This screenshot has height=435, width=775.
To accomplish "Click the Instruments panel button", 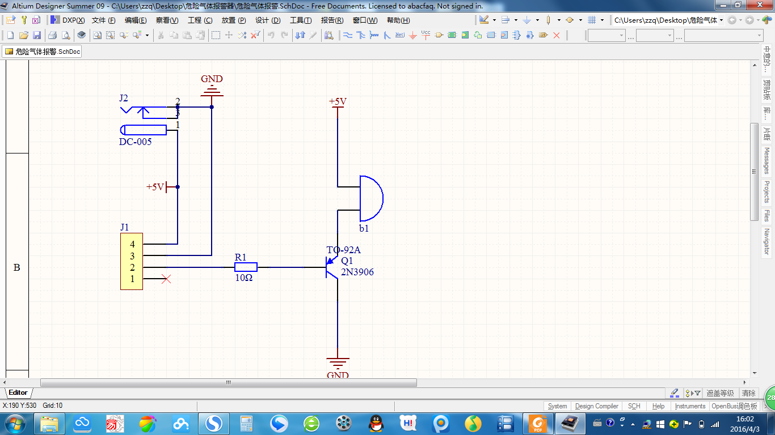I will pos(690,406).
